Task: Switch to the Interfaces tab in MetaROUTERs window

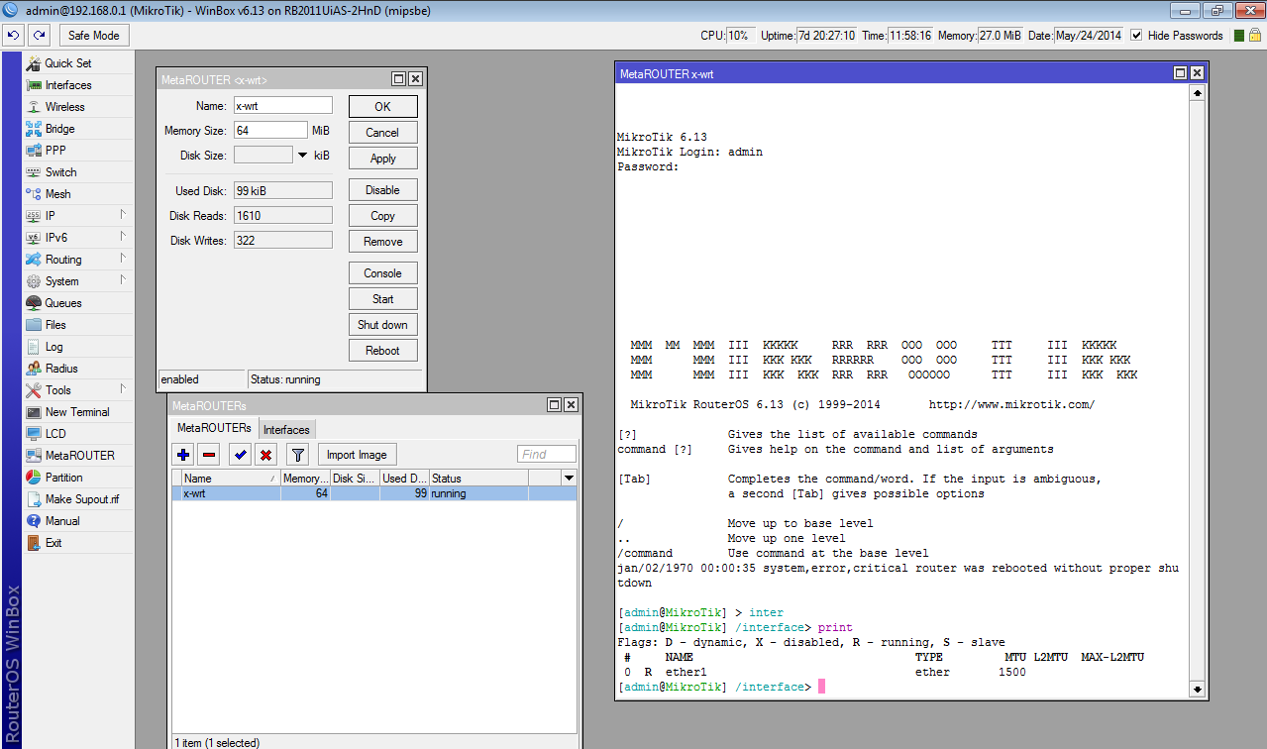Action: [286, 429]
